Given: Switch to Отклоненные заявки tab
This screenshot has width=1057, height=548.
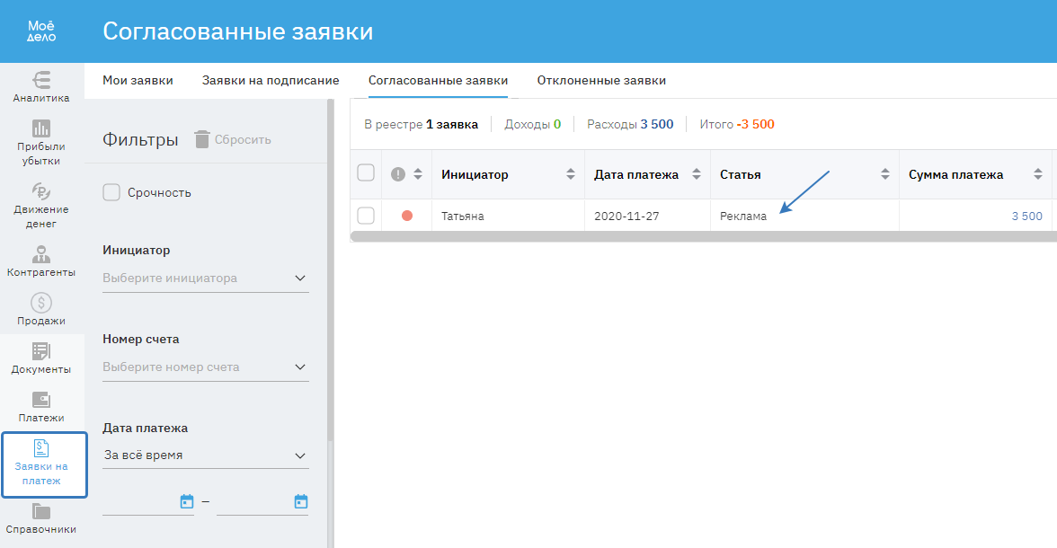Looking at the screenshot, I should click(601, 80).
